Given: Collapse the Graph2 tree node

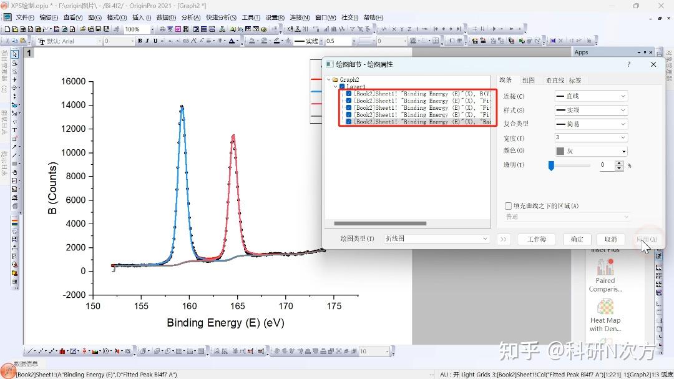Looking at the screenshot, I should [x=328, y=79].
